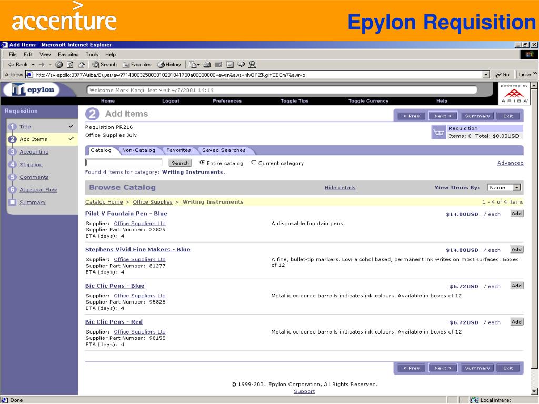Open the IE History toolbar button
This screenshot has width=539, height=404.
(169, 64)
